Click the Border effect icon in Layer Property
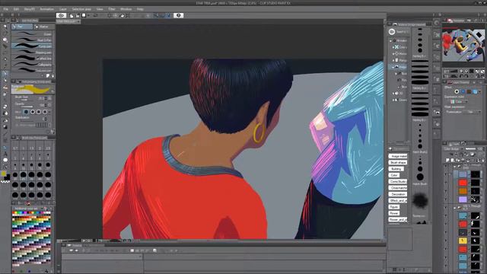Viewport: 487px width, 274px height. (457, 91)
